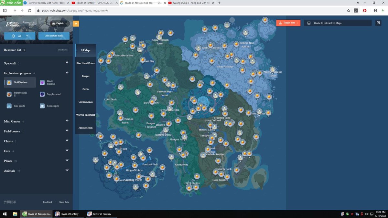Click the Gold Nucleus marker at Ring of Echoes
Viewport: 388px width, 218px height.
click(135, 165)
